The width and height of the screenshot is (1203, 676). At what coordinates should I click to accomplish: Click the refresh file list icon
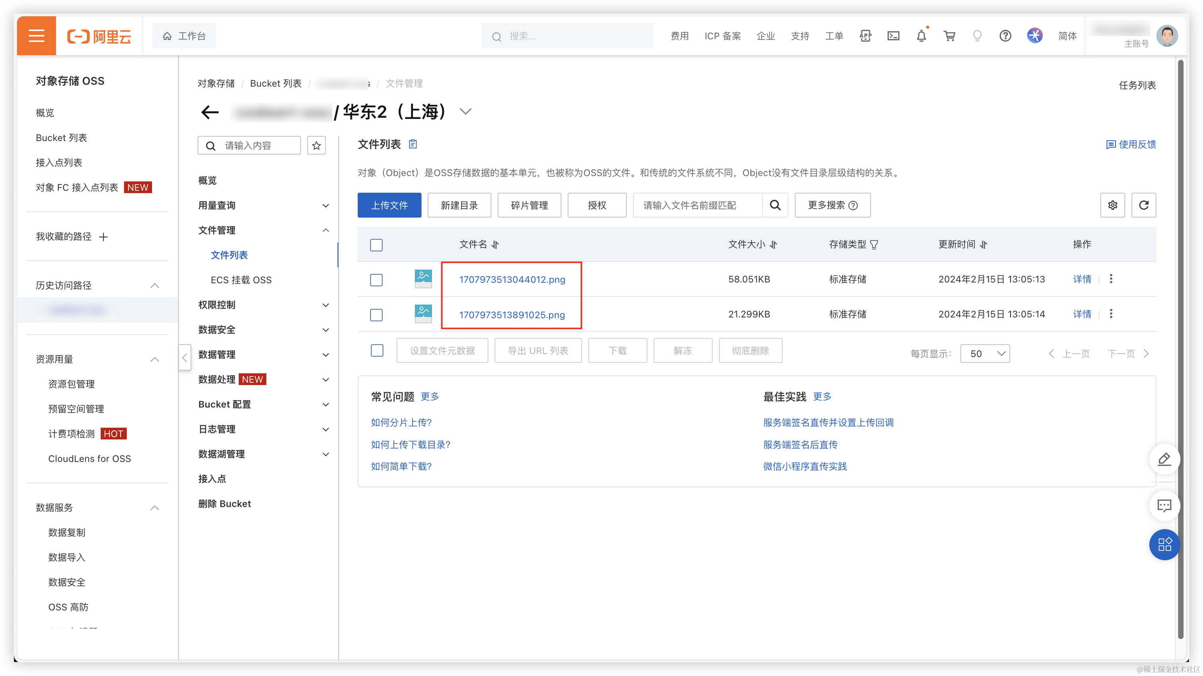tap(1143, 205)
